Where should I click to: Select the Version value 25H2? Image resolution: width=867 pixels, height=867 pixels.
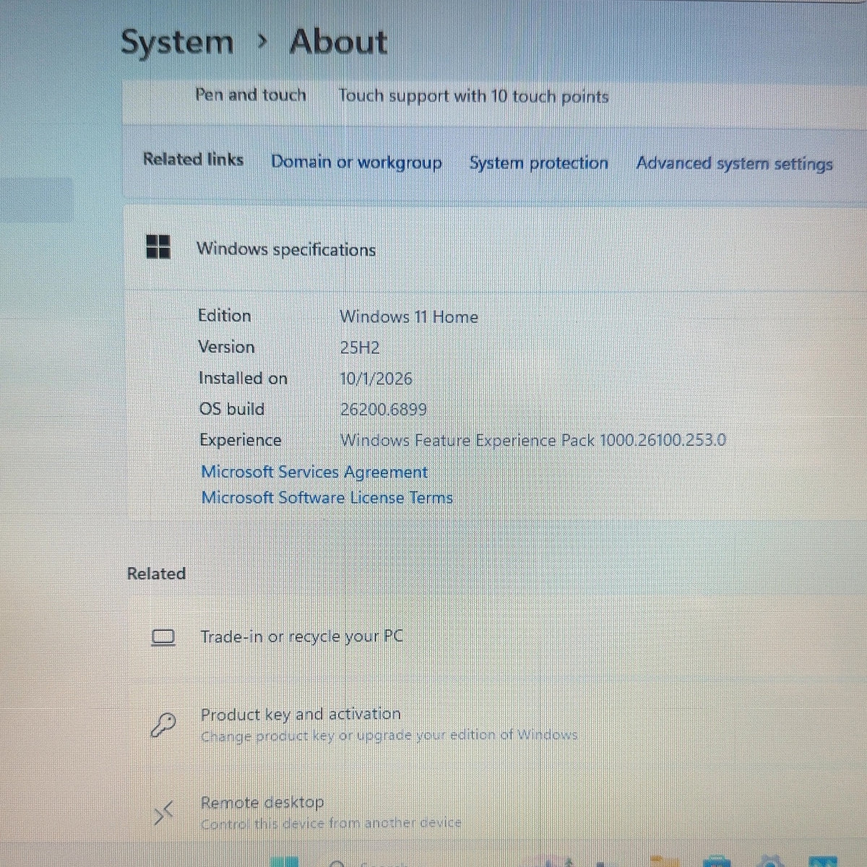360,348
